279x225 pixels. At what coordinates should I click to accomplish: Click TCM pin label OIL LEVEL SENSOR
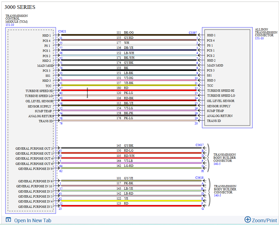click(x=39, y=101)
